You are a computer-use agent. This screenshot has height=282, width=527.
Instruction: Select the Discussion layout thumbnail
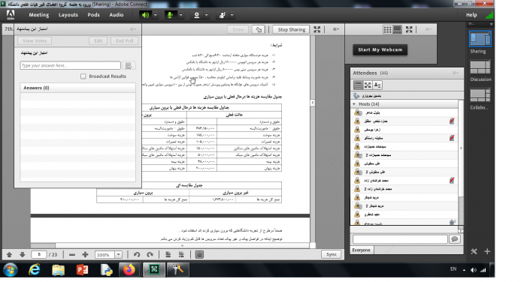[x=480, y=71]
